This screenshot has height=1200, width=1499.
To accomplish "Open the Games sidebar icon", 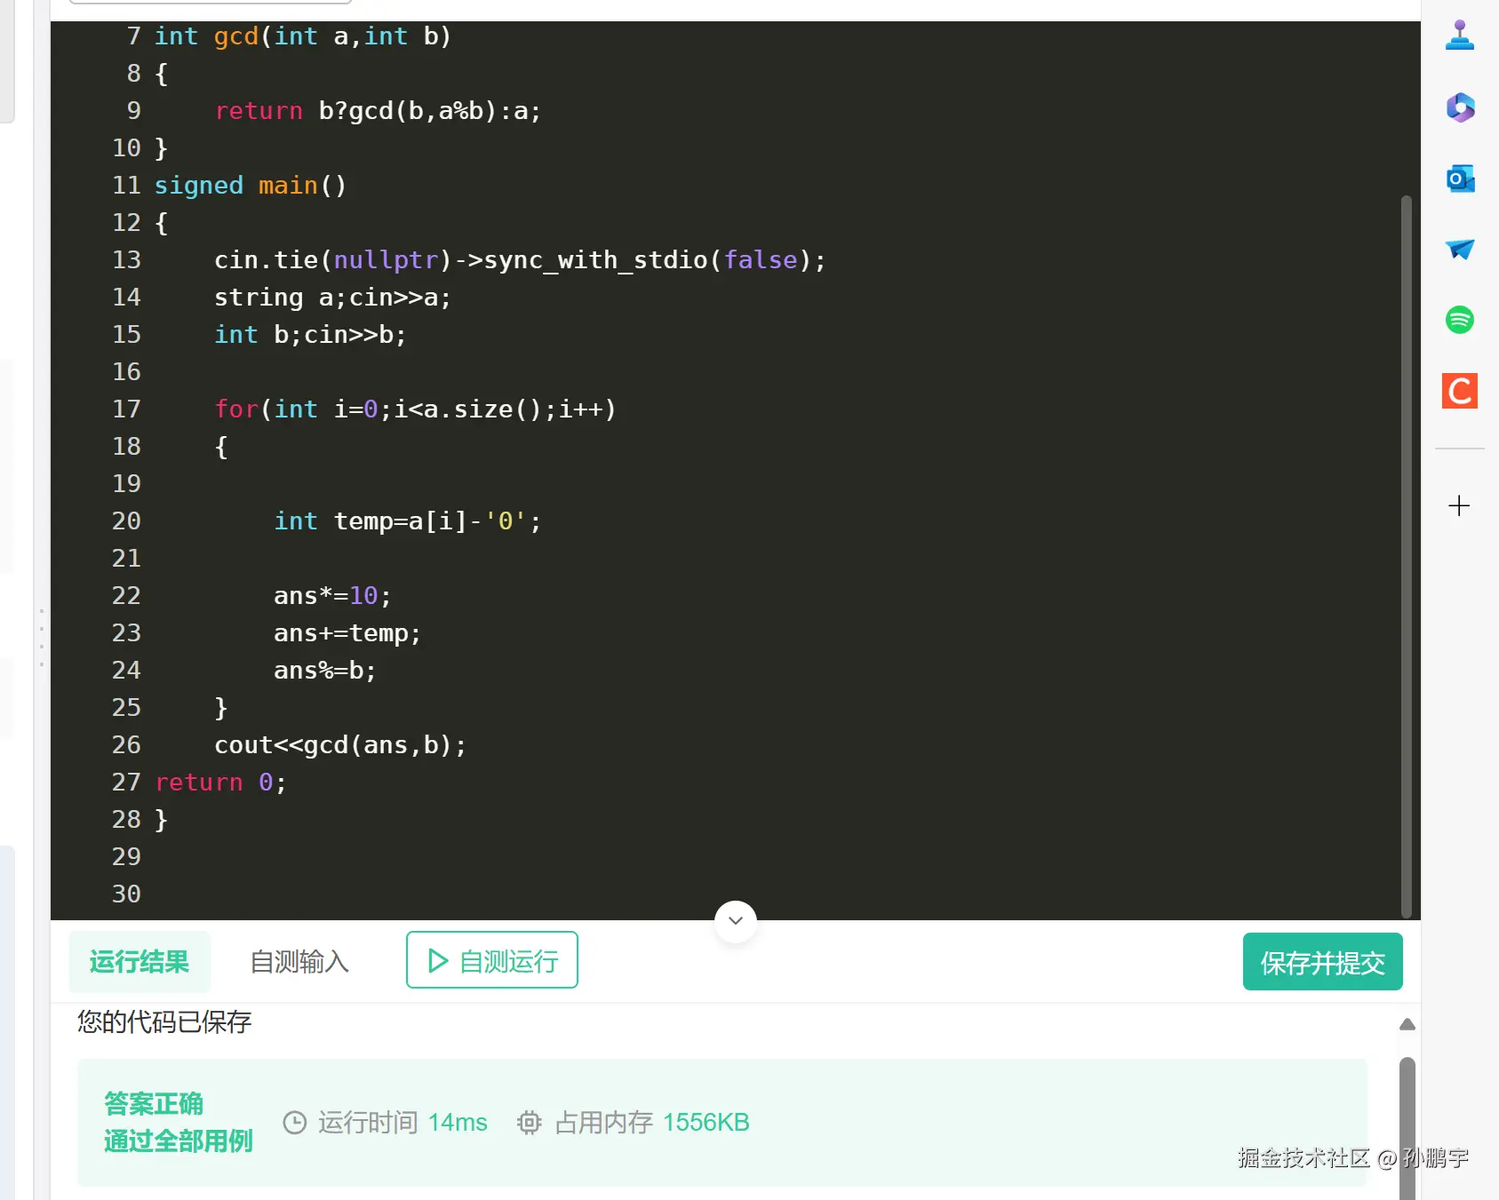I will point(1459,36).
